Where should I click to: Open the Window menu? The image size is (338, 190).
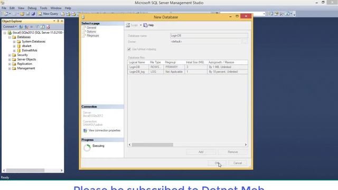(56, 8)
